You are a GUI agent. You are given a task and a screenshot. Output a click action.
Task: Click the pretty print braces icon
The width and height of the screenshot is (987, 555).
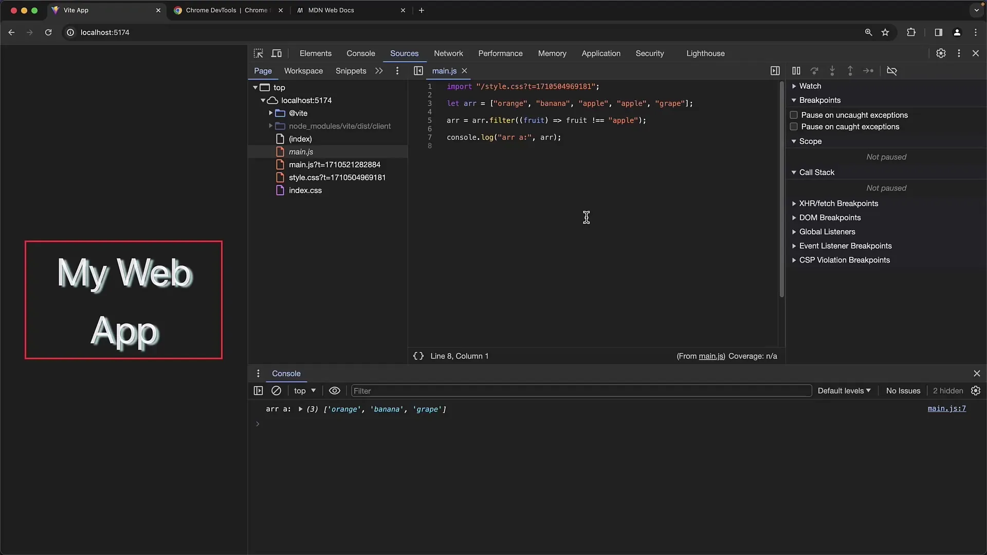pyautogui.click(x=418, y=356)
